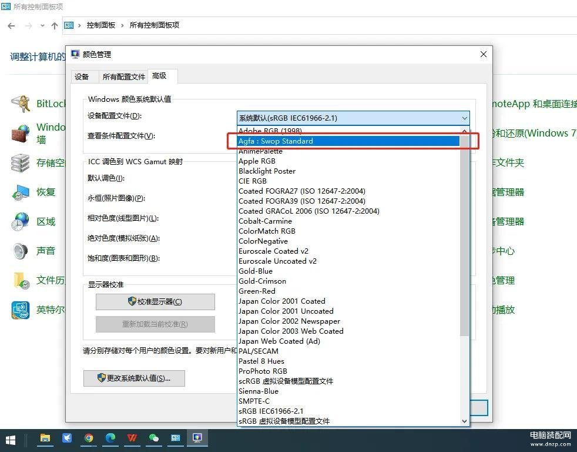Open the 声音 control panel link

46,251
